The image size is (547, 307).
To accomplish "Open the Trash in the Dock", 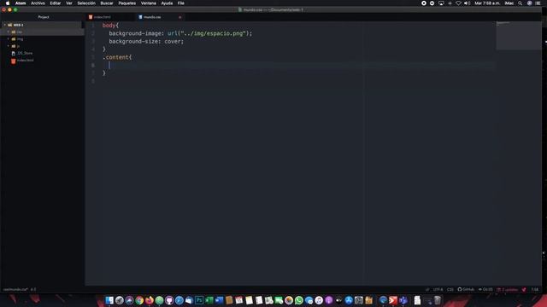I will [438, 300].
